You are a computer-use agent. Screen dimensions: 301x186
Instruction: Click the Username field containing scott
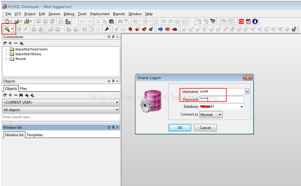pyautogui.click(x=222, y=92)
